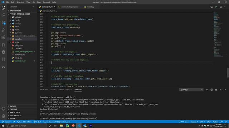The width and height of the screenshot is (229, 128).
Task: Open editor More Actions ellipsis
Action: (x=225, y=7)
